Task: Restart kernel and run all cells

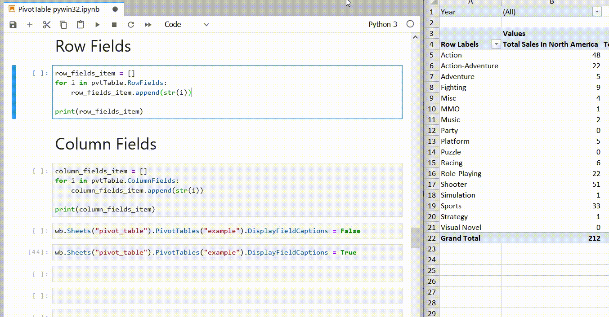Action: (148, 25)
